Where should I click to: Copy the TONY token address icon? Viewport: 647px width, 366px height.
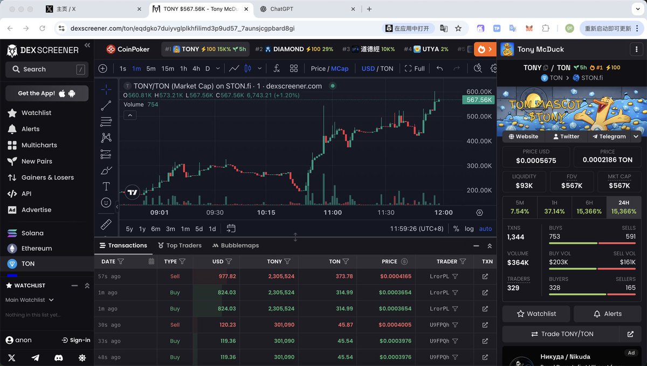click(x=546, y=68)
